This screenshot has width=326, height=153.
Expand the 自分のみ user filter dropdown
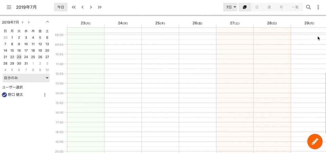tap(26, 78)
